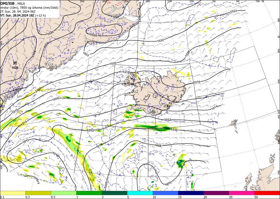Click the 0.1 legend scale value
Screen dimensions: 280x199
2,197
